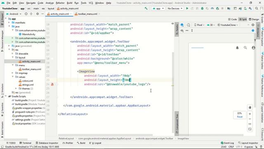Open MainActivity in project tree
264x149 pixels.
click(x=27, y=34)
